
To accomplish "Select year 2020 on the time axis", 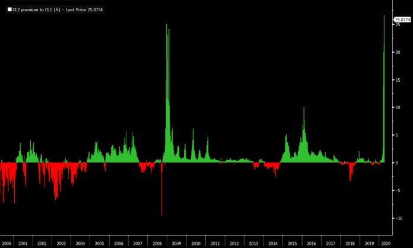I will [386, 243].
